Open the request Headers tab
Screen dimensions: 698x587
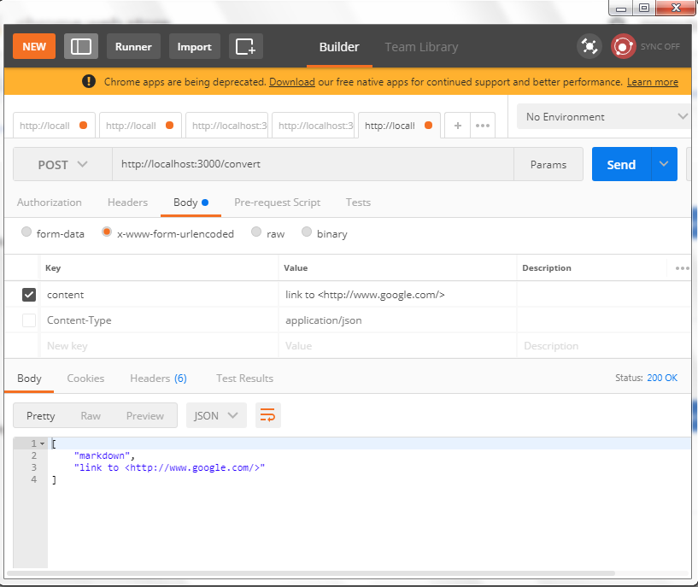(127, 203)
